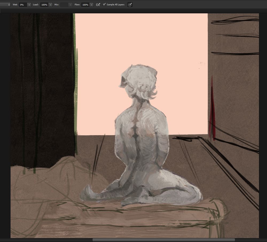Select the Load value field
This screenshot has width=267, height=242.
tap(44, 5)
